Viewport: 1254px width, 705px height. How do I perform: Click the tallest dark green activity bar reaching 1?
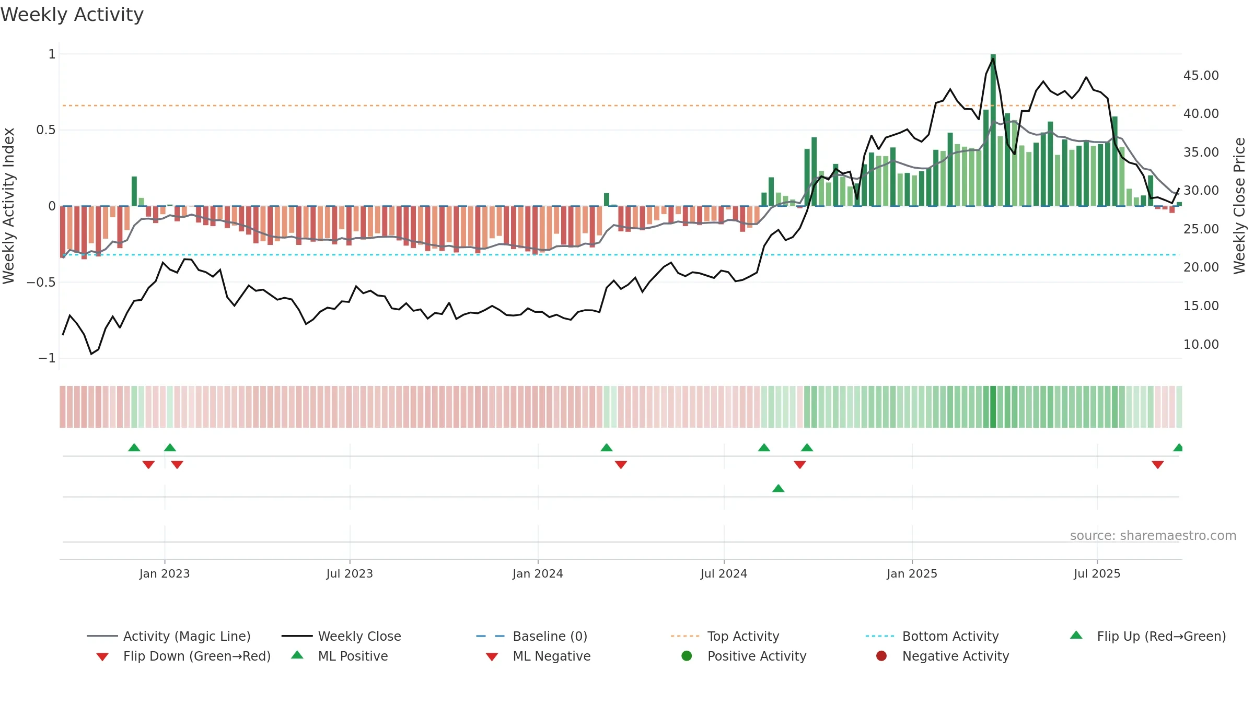(x=993, y=130)
